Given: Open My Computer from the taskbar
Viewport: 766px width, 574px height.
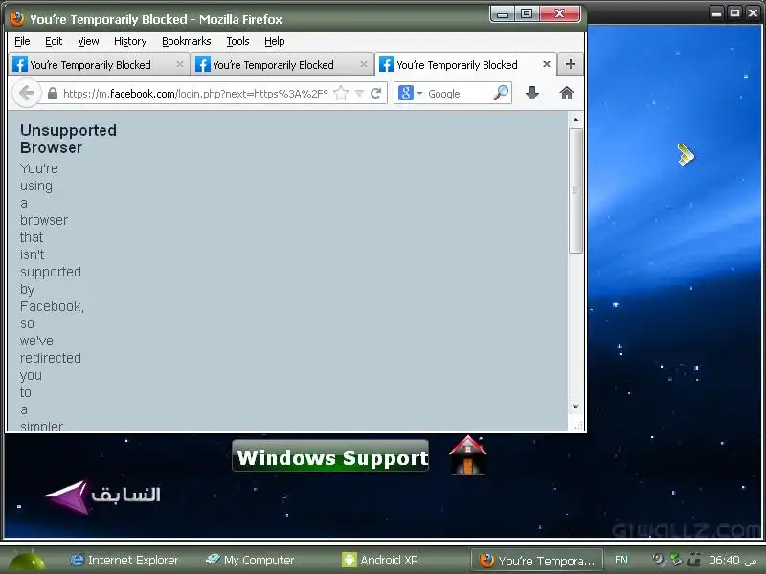Looking at the screenshot, I should (250, 561).
